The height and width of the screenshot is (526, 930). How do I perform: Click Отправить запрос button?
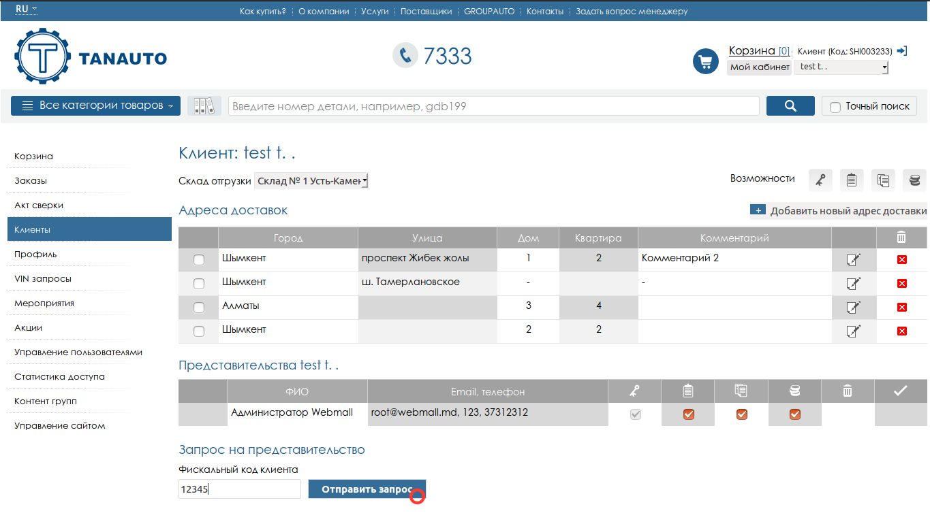pos(367,489)
